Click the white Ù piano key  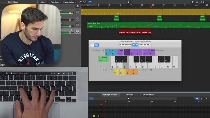pyautogui.click(x=175, y=62)
